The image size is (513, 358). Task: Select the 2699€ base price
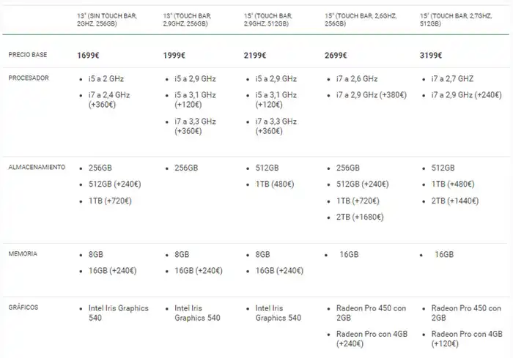pos(338,56)
